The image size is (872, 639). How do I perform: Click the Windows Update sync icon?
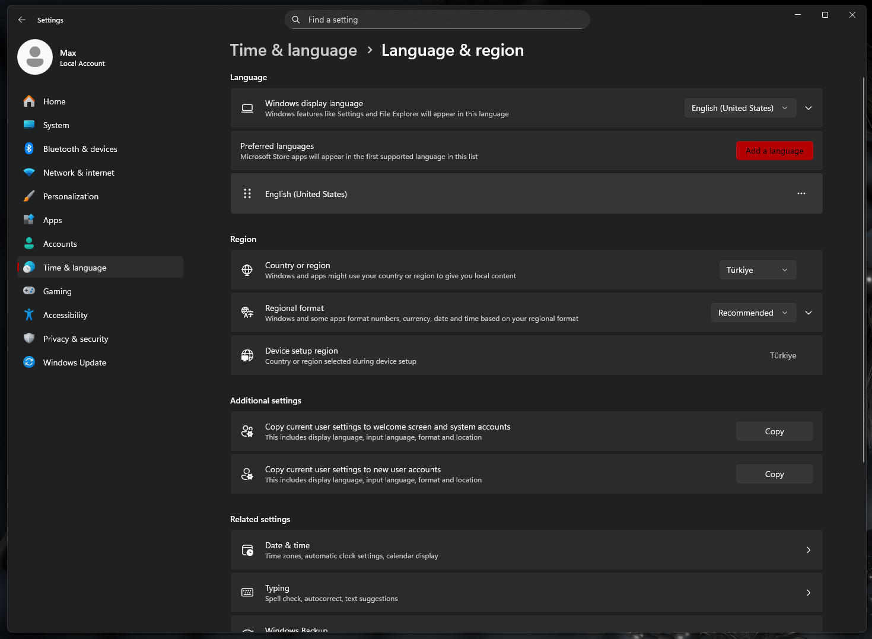(x=29, y=363)
